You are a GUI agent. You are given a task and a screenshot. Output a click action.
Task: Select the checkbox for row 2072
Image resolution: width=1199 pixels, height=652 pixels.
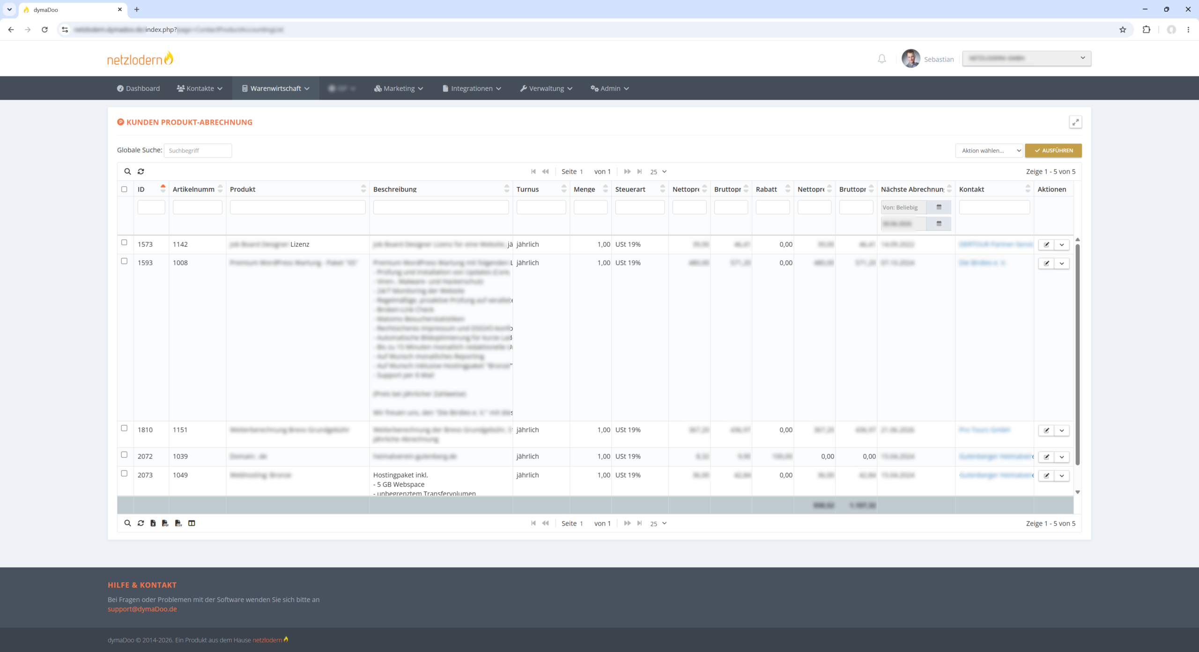click(x=124, y=455)
